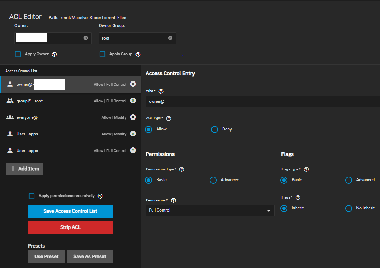
Task: Clear the Owner field with its X icon
Action: click(x=86, y=38)
